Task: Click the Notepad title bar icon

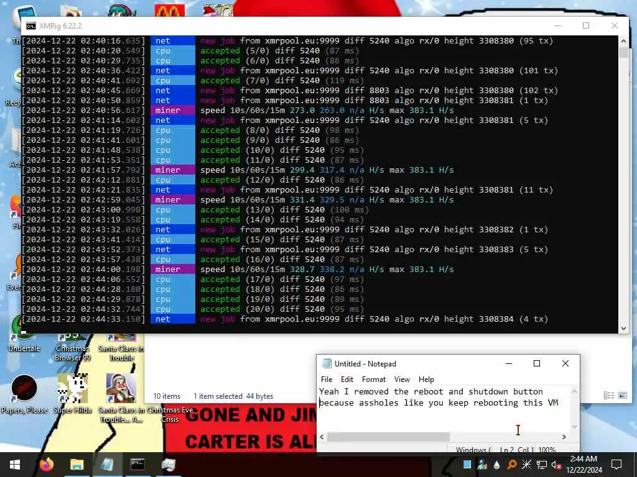Action: 327,363
